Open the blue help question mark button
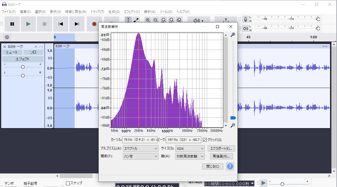The image size is (337, 187). 230,167
